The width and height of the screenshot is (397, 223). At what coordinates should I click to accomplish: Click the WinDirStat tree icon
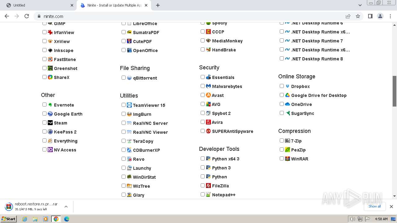click(129, 177)
